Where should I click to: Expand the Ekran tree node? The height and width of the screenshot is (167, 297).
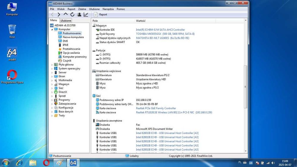click(52, 76)
